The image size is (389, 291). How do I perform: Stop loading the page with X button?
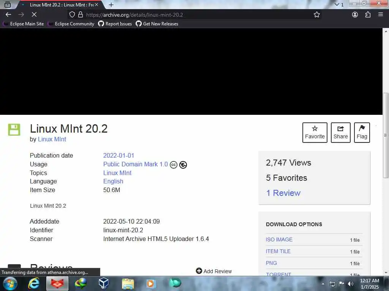coord(34,15)
